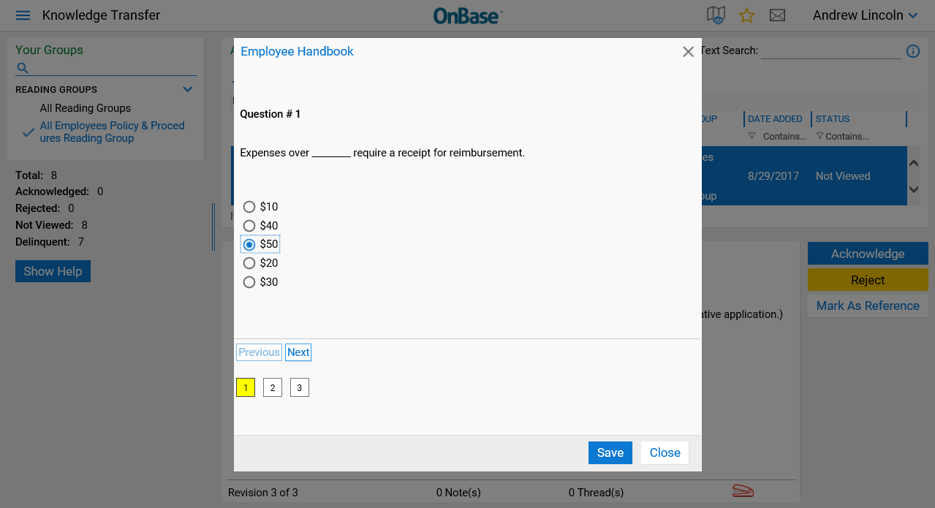Click the Next question button
This screenshot has height=508, width=935.
click(298, 352)
